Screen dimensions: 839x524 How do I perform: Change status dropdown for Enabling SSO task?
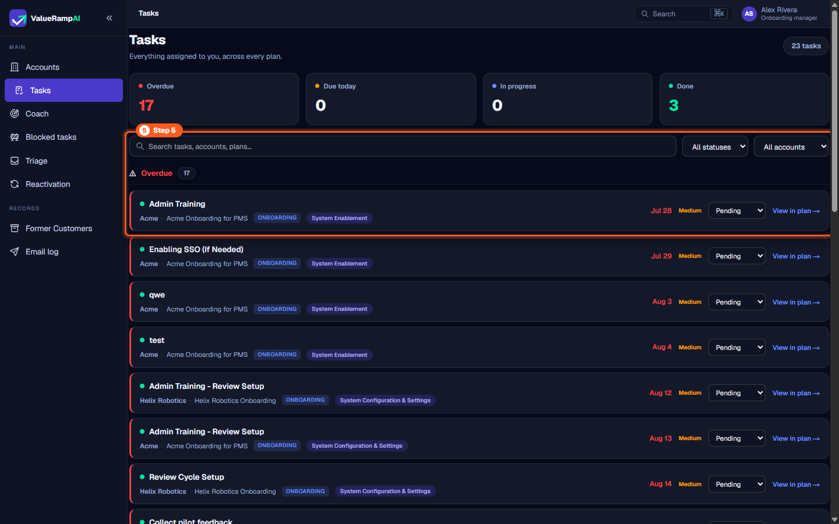(737, 256)
